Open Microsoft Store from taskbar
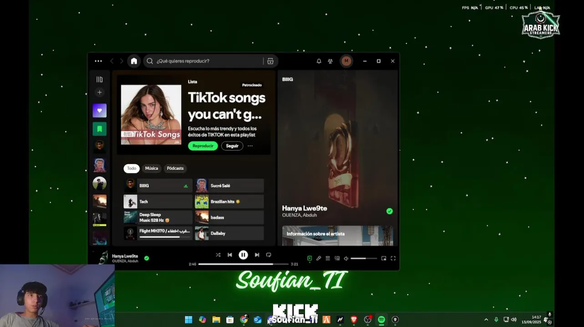 coord(230,320)
